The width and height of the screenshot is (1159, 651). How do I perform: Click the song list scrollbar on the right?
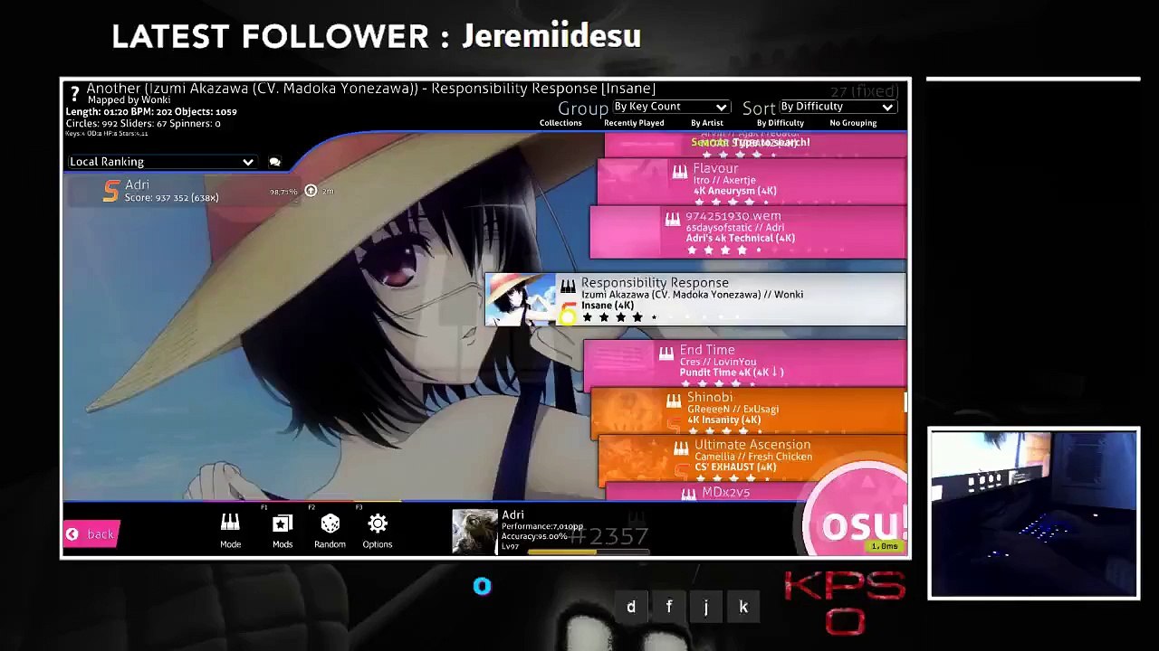tap(907, 401)
